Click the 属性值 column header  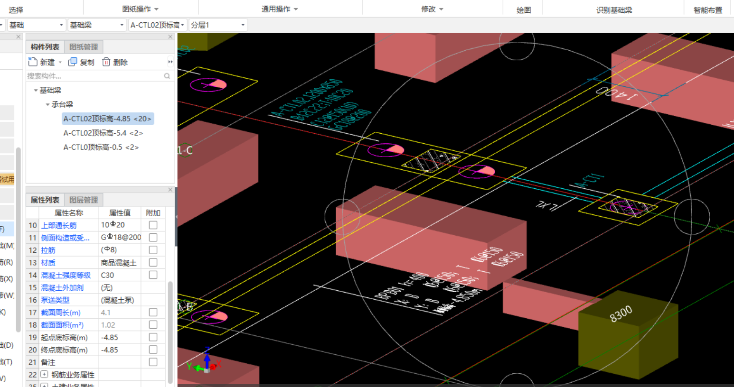tap(120, 213)
